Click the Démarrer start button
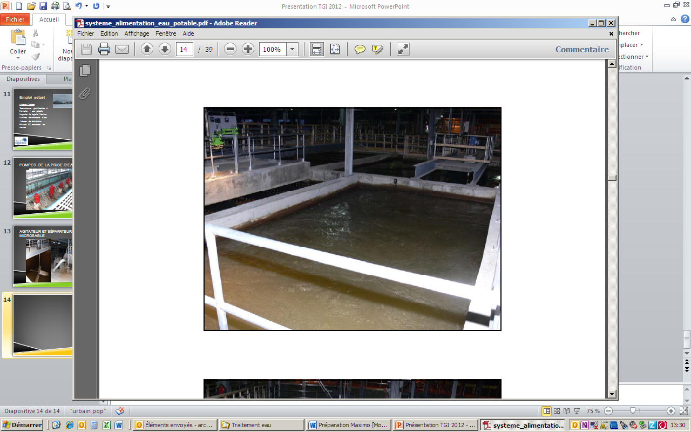Image resolution: width=691 pixels, height=432 pixels. pyautogui.click(x=22, y=425)
